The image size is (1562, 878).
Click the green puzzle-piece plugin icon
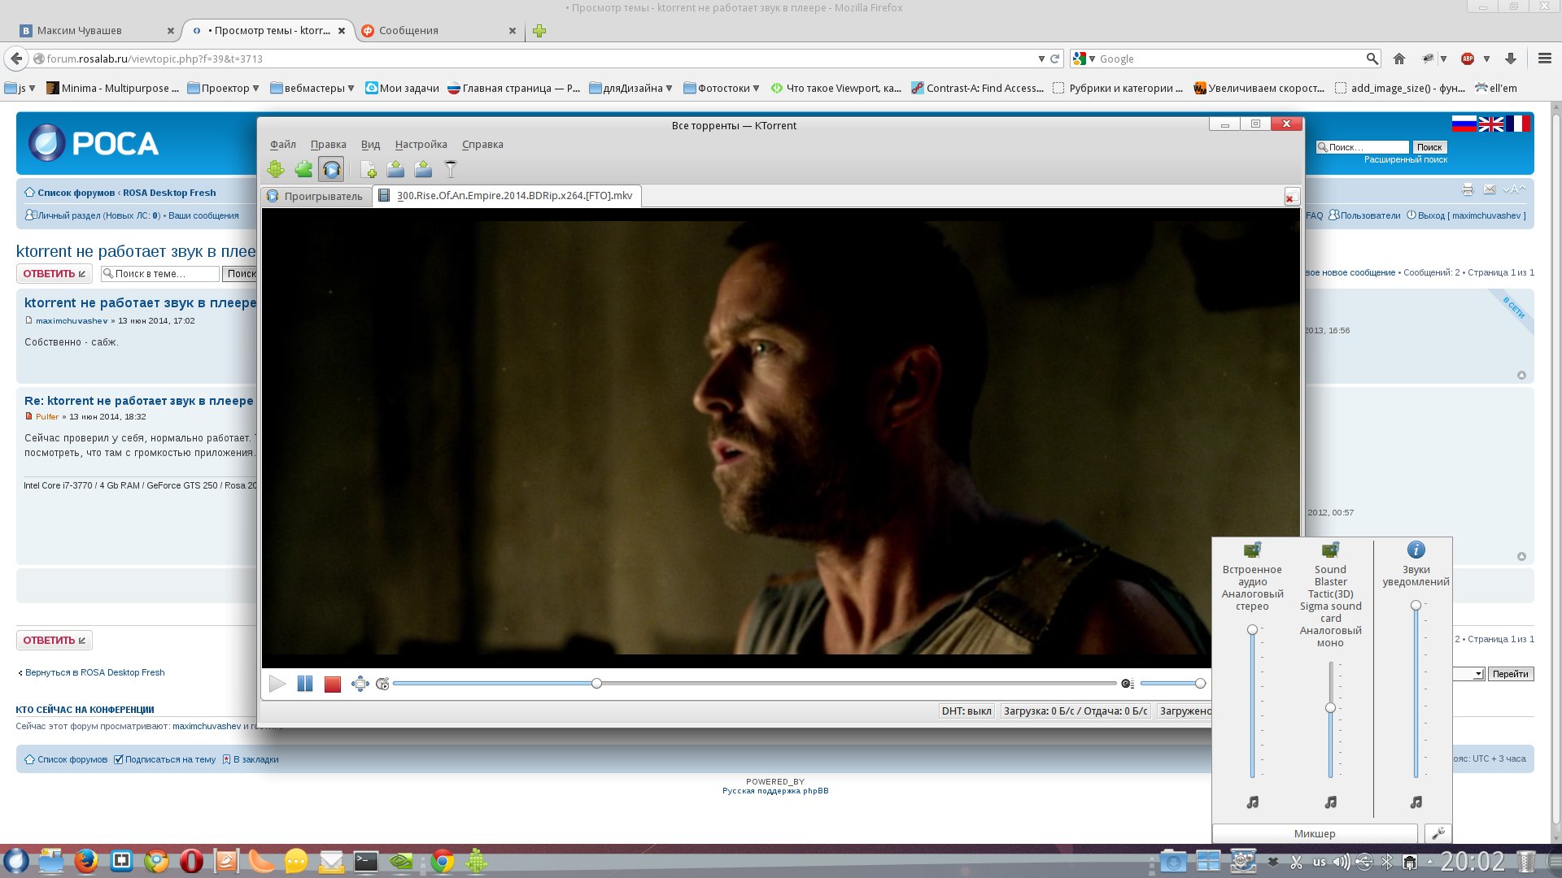click(303, 169)
